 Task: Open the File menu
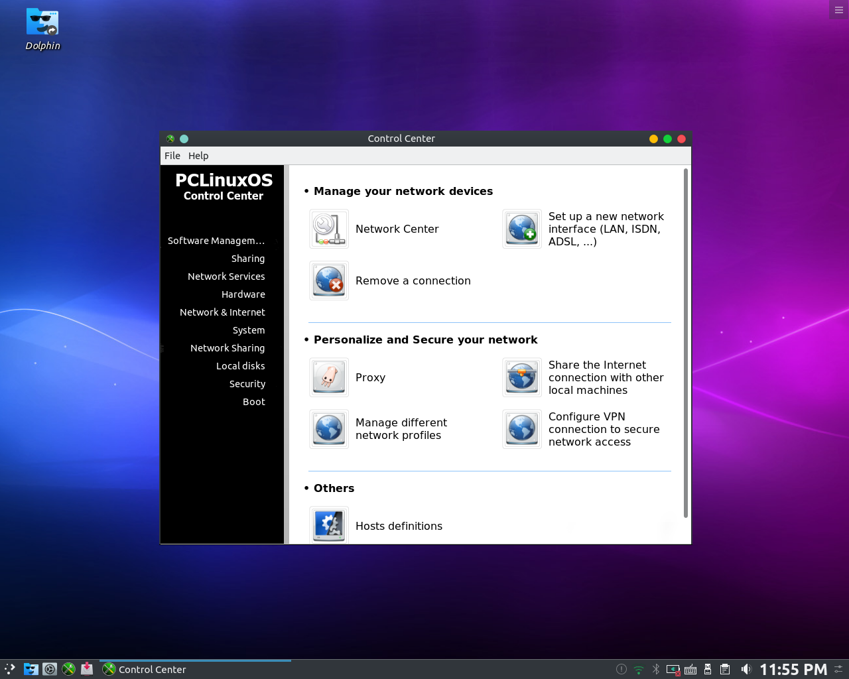(172, 156)
